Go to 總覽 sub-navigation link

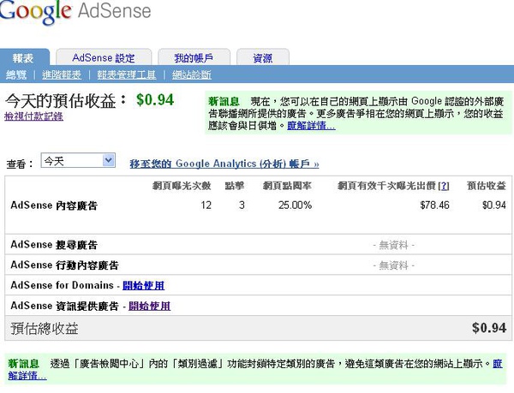[16, 75]
